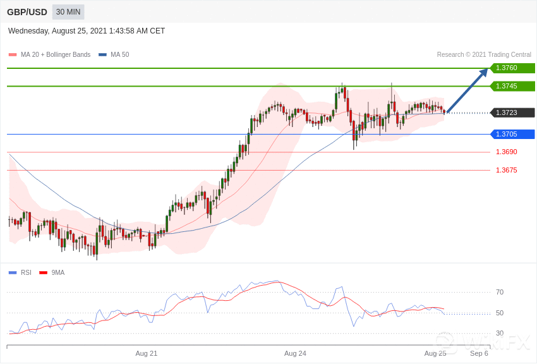Click the red 1.3690 support label
Screen dimensions: 537x364
pos(506,152)
